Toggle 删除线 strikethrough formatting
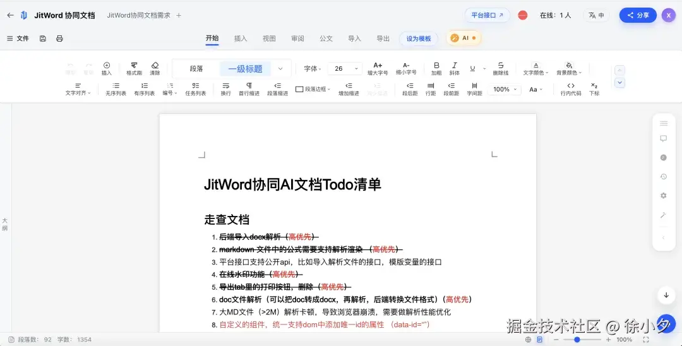 tap(501, 68)
